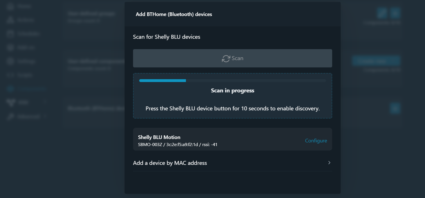Click the blue add button for Bluetooth devices
The height and width of the screenshot is (198, 425).
pos(395,108)
